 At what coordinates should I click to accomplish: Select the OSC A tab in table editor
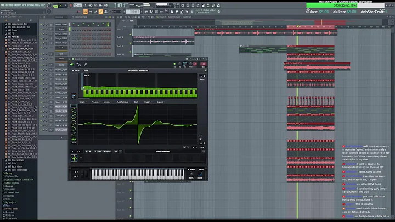[x=76, y=70]
